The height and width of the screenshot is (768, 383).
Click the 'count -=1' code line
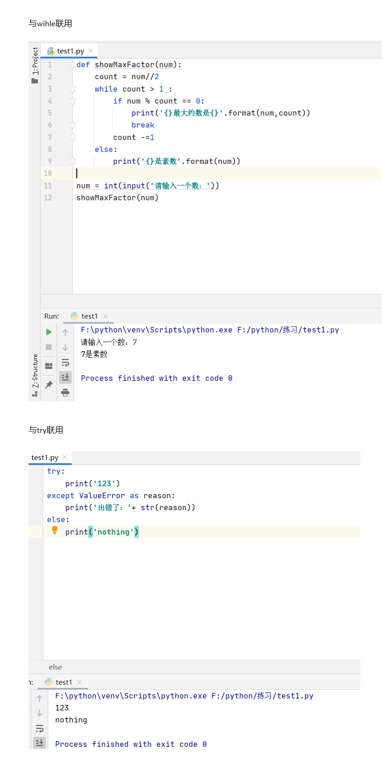(x=134, y=138)
